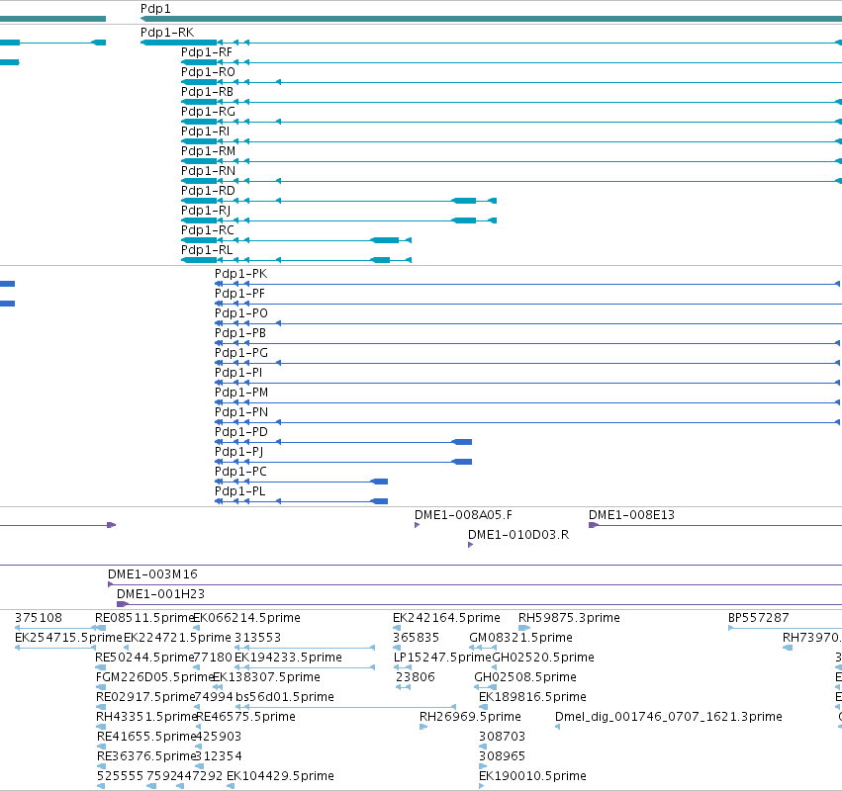Select the BP557287 EST label

point(758,618)
